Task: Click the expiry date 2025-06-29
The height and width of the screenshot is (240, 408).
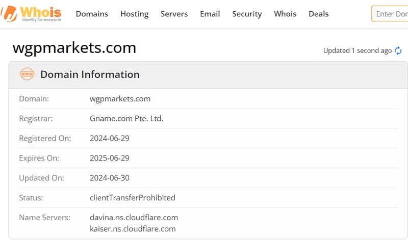Action: pyautogui.click(x=110, y=158)
